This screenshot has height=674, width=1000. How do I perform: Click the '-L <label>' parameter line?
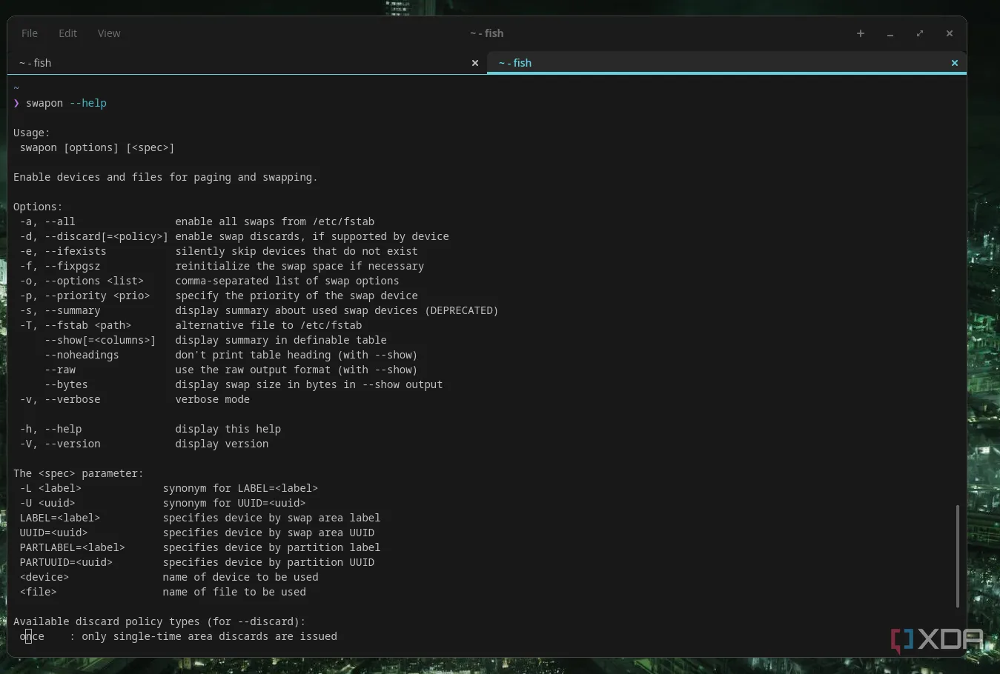coord(169,488)
